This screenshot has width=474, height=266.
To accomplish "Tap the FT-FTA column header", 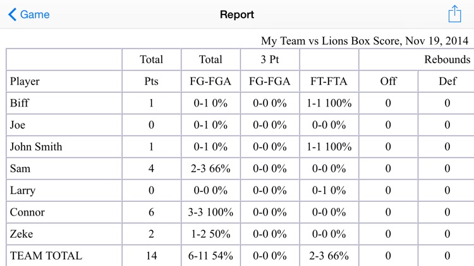I will point(329,81).
